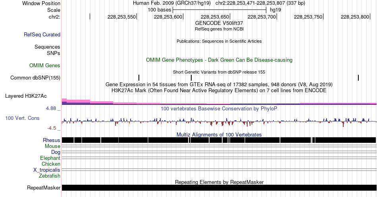
Task: Open the OMIM Genes track label
Action: [x=45, y=65]
